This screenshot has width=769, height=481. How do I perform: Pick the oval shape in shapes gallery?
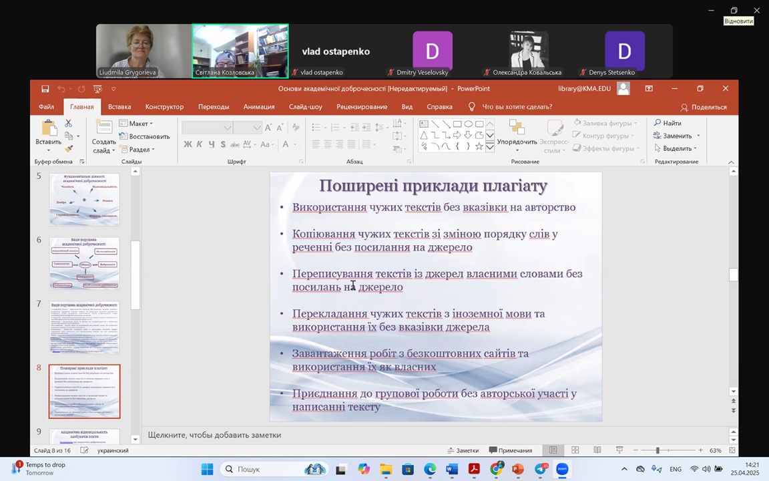(469, 124)
